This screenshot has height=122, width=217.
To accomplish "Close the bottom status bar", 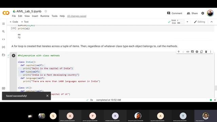I will coord(215,100).
